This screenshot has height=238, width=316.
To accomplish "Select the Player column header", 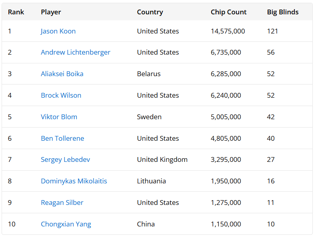I will coord(51,12).
